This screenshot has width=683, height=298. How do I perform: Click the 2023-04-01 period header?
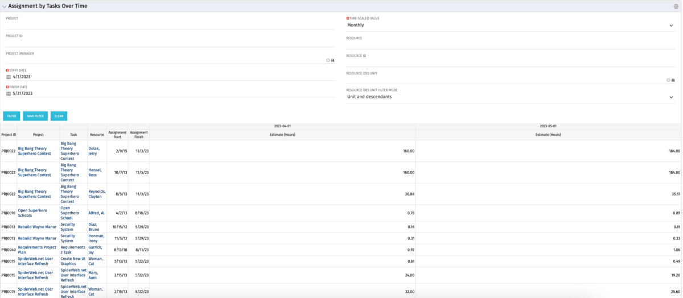(282, 126)
